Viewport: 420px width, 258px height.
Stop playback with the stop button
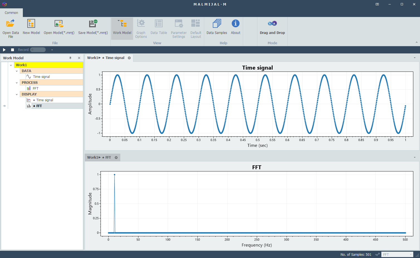tap(13, 50)
